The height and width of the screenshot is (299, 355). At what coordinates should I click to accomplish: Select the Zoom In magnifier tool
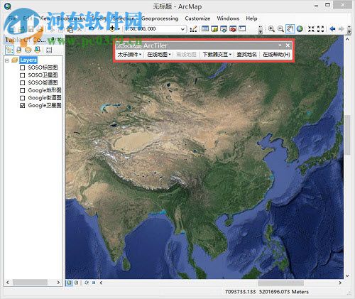pyautogui.click(x=271, y=29)
